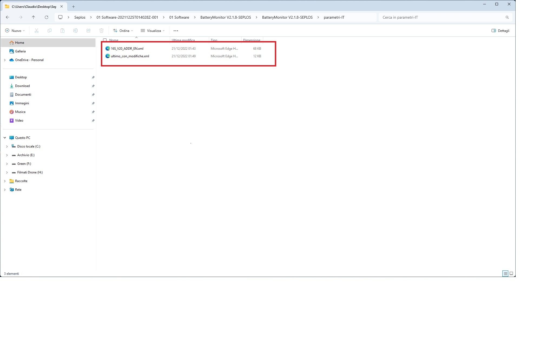554x348 pixels.
Task: Open the Nuovo dropdown
Action: point(15,31)
